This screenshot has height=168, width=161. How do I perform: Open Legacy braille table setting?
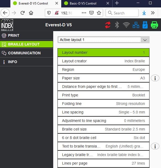[x=103, y=155]
